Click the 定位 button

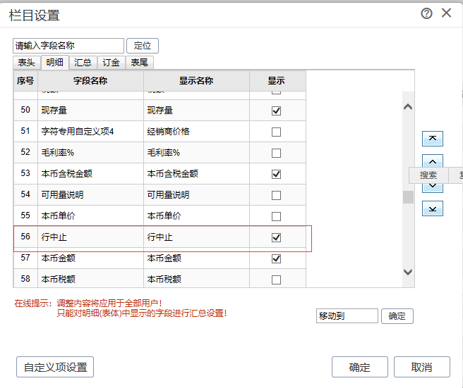pos(143,46)
